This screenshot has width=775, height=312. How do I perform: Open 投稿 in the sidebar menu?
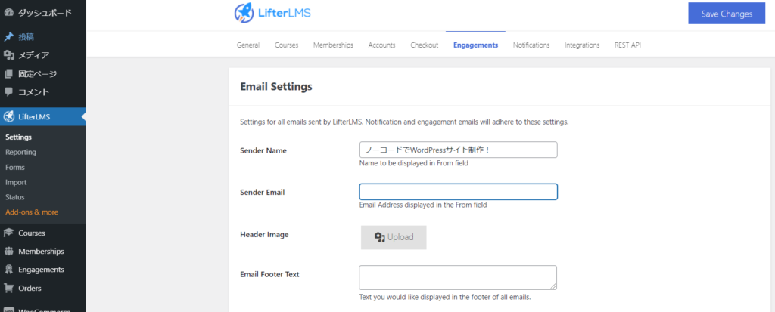[x=26, y=36]
